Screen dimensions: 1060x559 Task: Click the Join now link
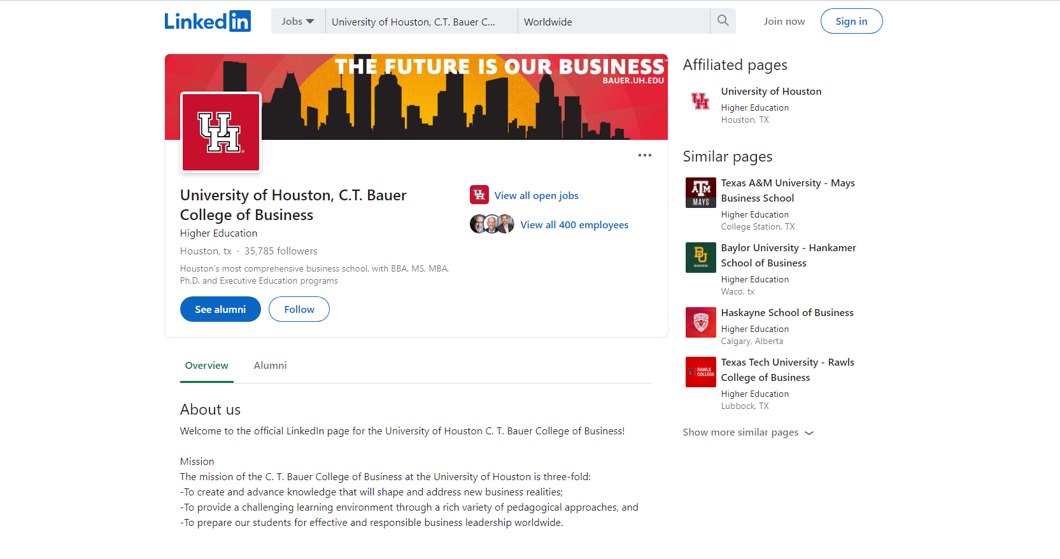click(x=784, y=21)
